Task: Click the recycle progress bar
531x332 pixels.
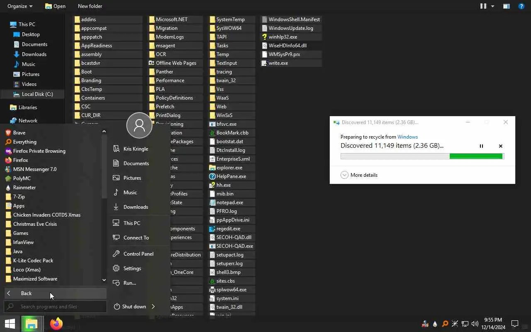Action: pos(422,156)
